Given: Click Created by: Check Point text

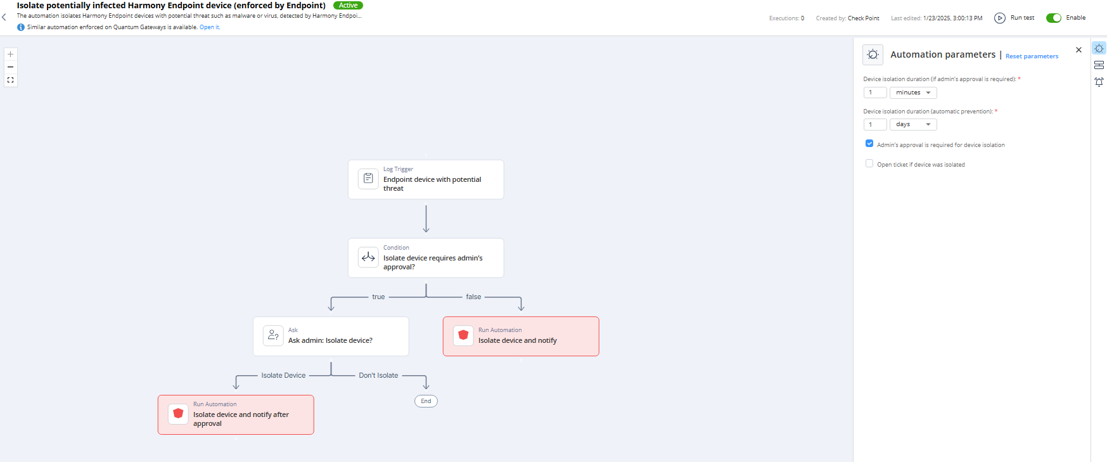Looking at the screenshot, I should click(847, 18).
